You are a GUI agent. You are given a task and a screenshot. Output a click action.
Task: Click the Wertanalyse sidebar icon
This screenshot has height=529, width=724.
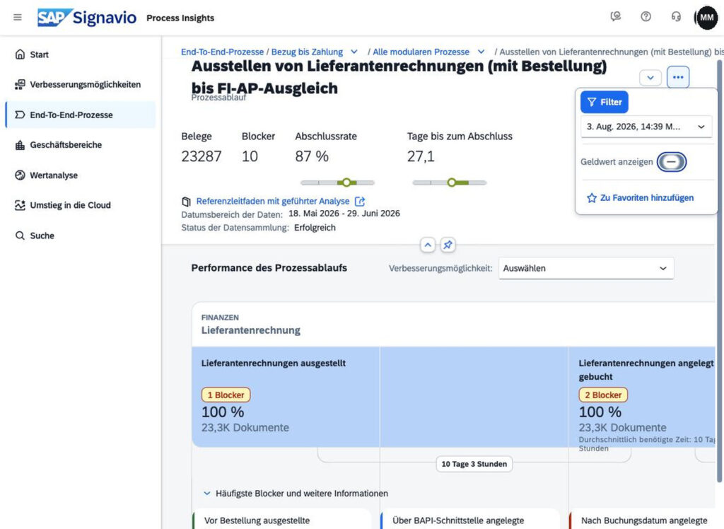pyautogui.click(x=20, y=175)
